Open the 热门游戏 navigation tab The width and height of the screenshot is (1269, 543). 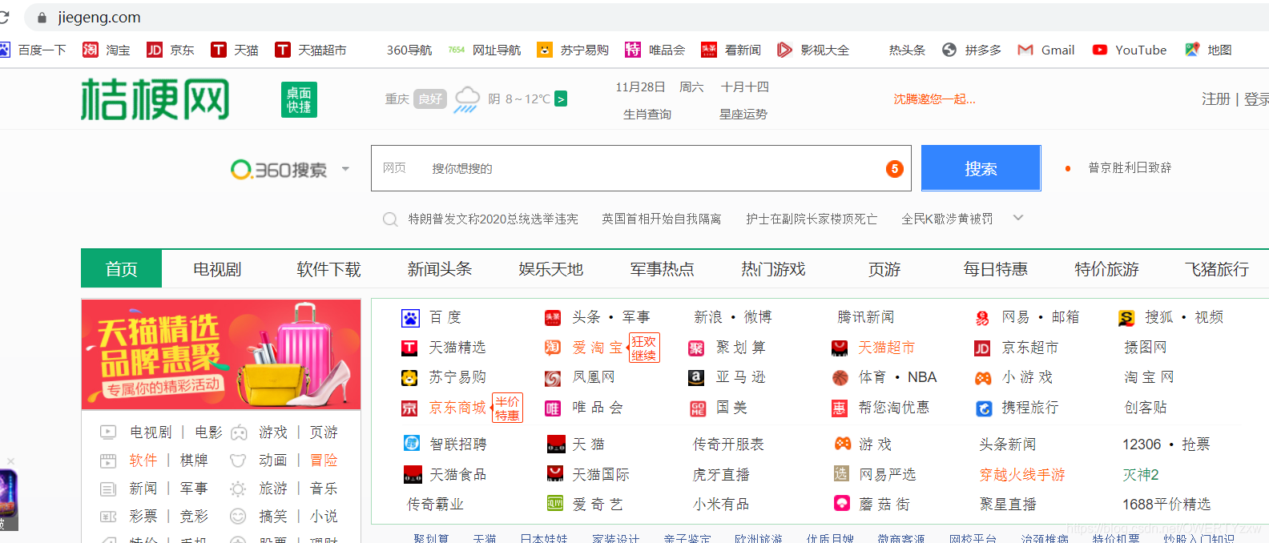tap(773, 269)
